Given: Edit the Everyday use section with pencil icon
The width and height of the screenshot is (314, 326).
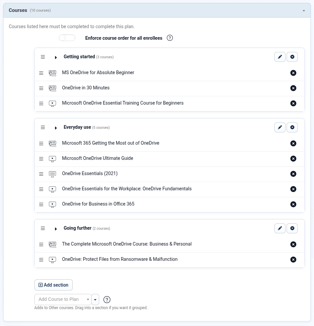Looking at the screenshot, I should coord(280,127).
